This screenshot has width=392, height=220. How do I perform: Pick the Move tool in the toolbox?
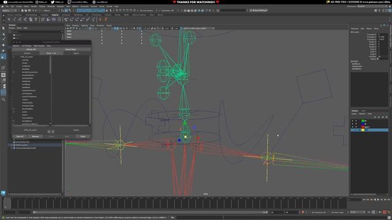tap(3, 45)
